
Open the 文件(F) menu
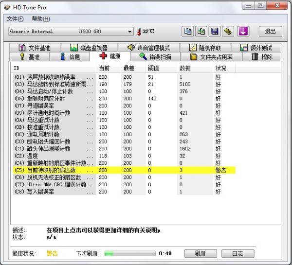click(15, 19)
